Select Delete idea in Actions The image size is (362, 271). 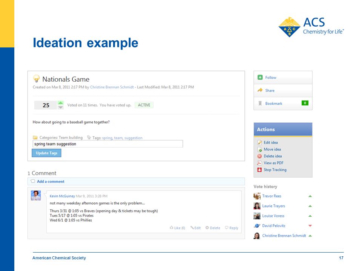(x=273, y=156)
